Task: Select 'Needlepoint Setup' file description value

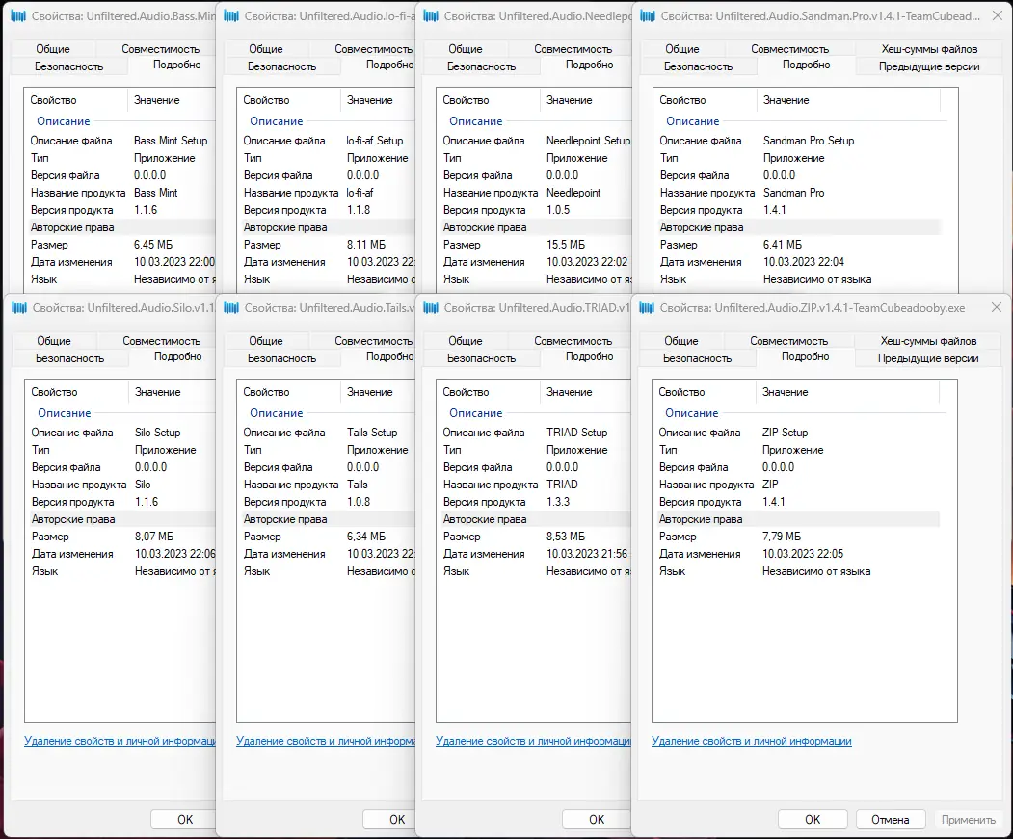Action: pyautogui.click(x=588, y=141)
